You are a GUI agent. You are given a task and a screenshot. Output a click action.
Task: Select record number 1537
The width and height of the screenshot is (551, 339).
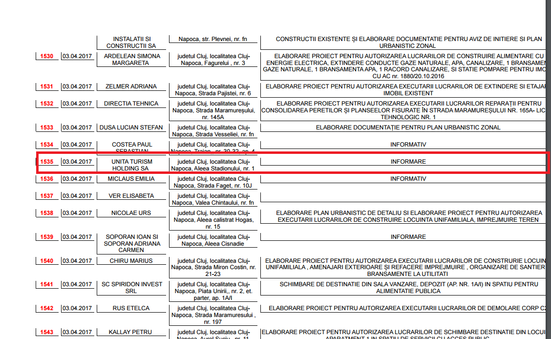(47, 196)
